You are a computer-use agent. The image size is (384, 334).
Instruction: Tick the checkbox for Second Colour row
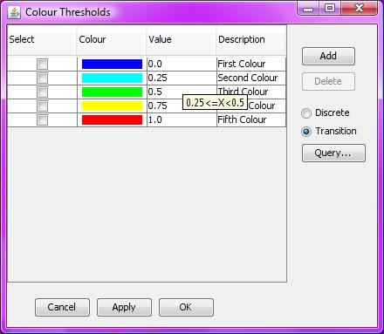(42, 78)
